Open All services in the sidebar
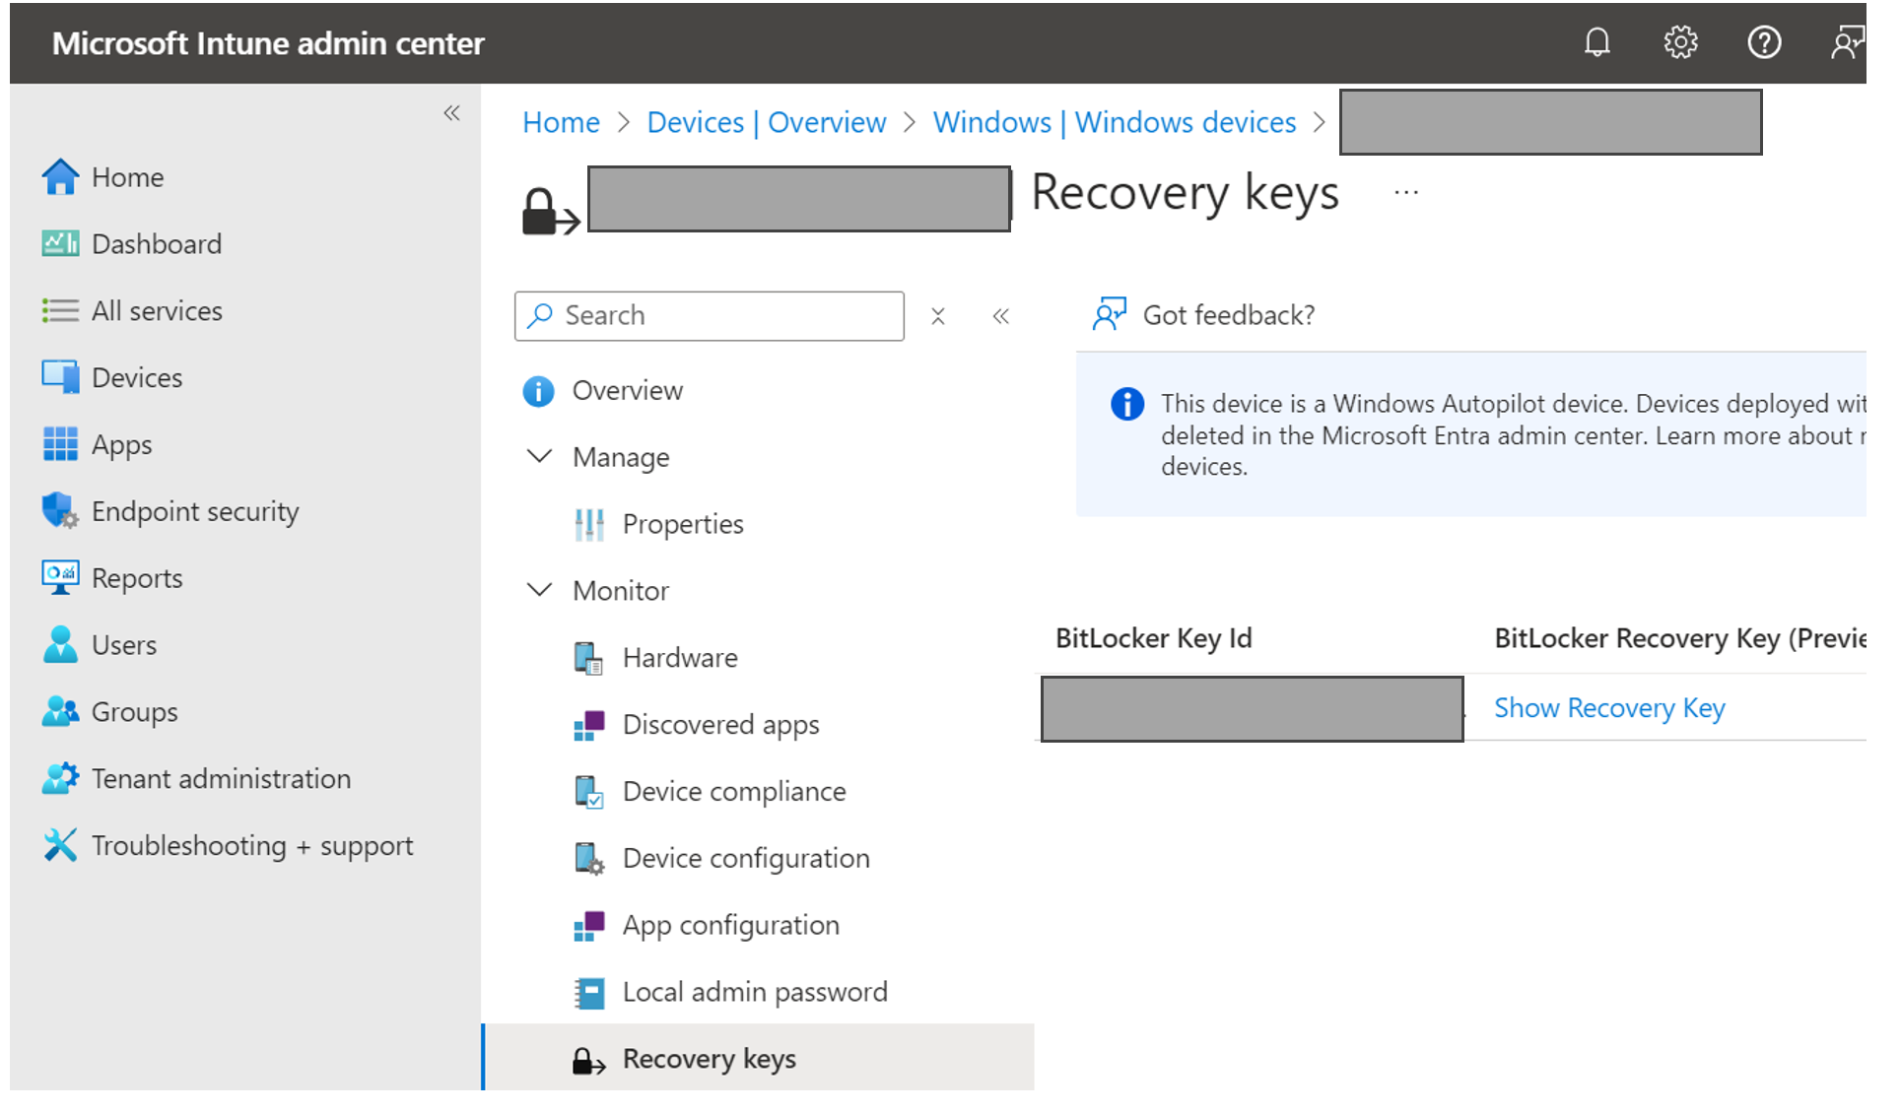Image resolution: width=1901 pixels, height=1112 pixels. pos(157,310)
